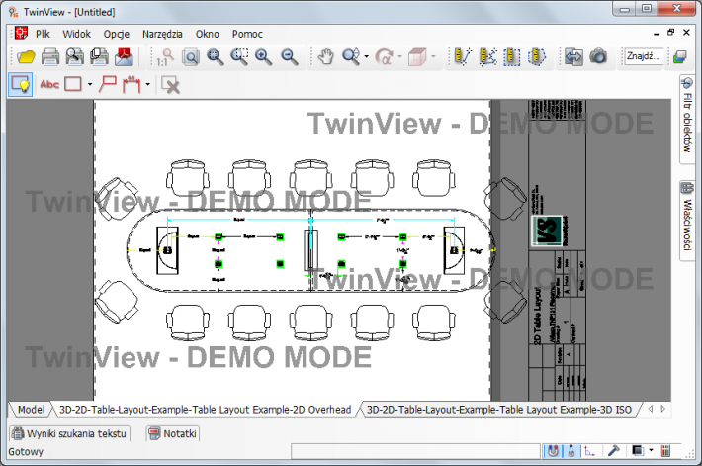702x466 pixels.
Task: Click the compare drawings arrows icon
Action: coord(573,57)
